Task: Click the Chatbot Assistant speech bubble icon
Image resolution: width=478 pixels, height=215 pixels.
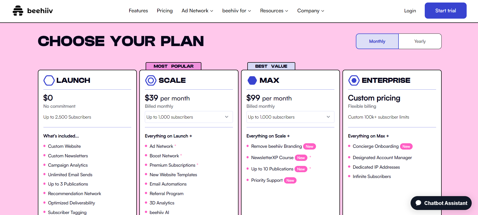Action: pyautogui.click(x=418, y=203)
